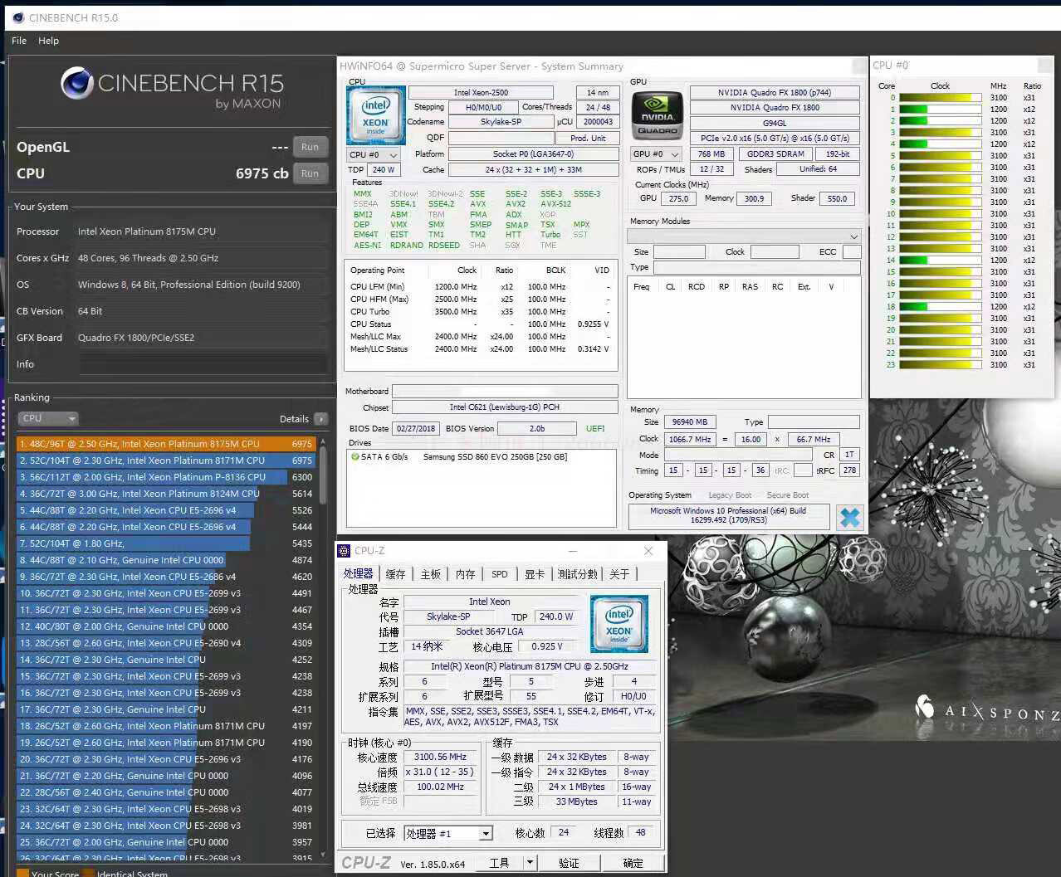Select the 关于 tab in CPU-Z
Viewport: 1061px width, 877px height.
tap(620, 574)
